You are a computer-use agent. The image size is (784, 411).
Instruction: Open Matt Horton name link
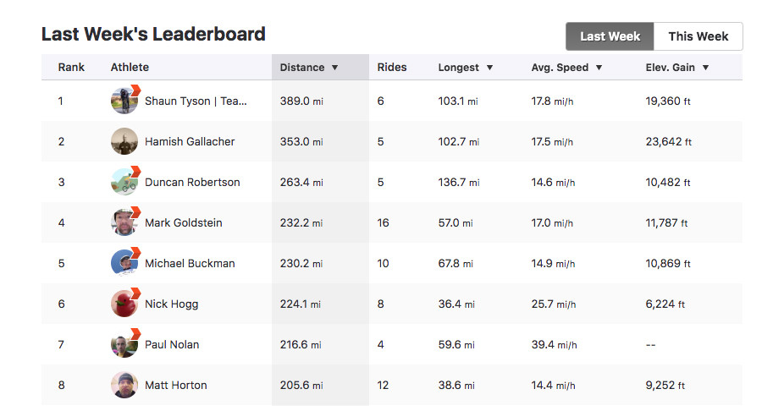176,385
